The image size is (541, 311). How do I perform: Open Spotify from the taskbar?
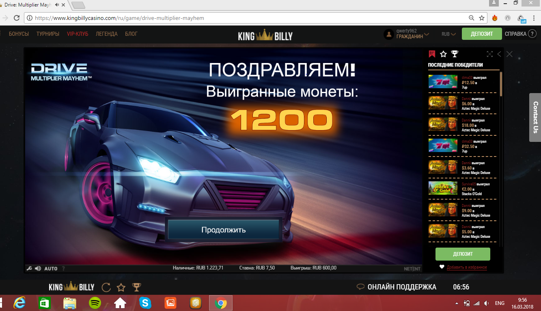pos(95,303)
